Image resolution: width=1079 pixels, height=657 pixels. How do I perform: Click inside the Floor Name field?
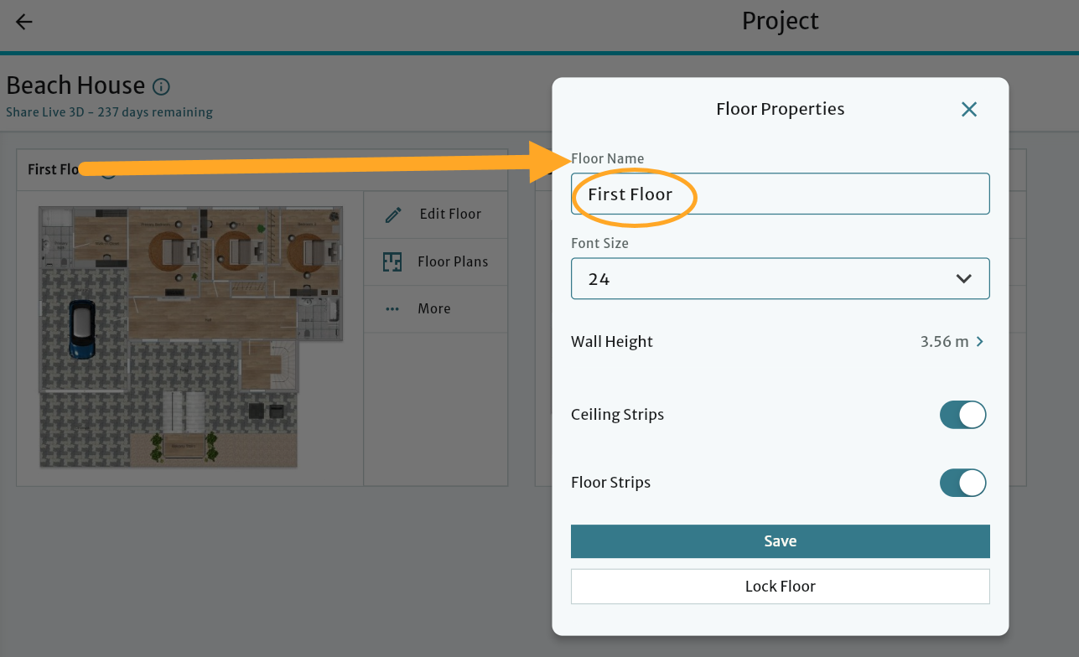pyautogui.click(x=780, y=194)
